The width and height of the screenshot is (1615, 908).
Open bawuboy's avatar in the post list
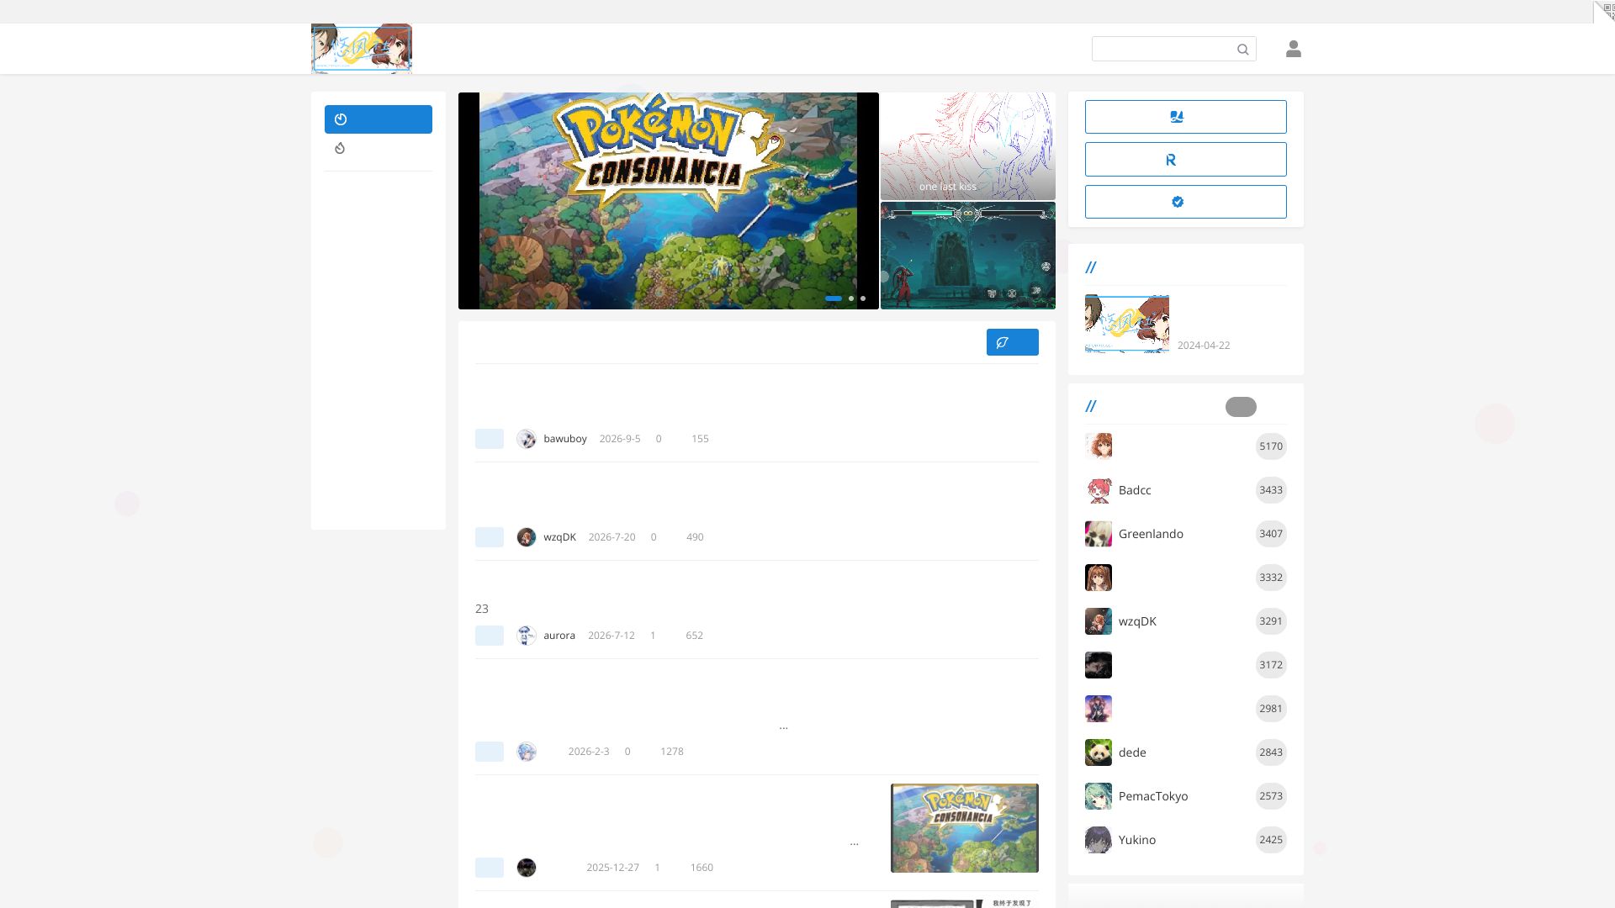(527, 439)
